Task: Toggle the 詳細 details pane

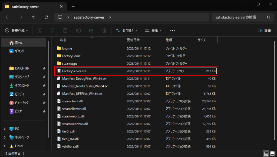Action: [x=264, y=31]
